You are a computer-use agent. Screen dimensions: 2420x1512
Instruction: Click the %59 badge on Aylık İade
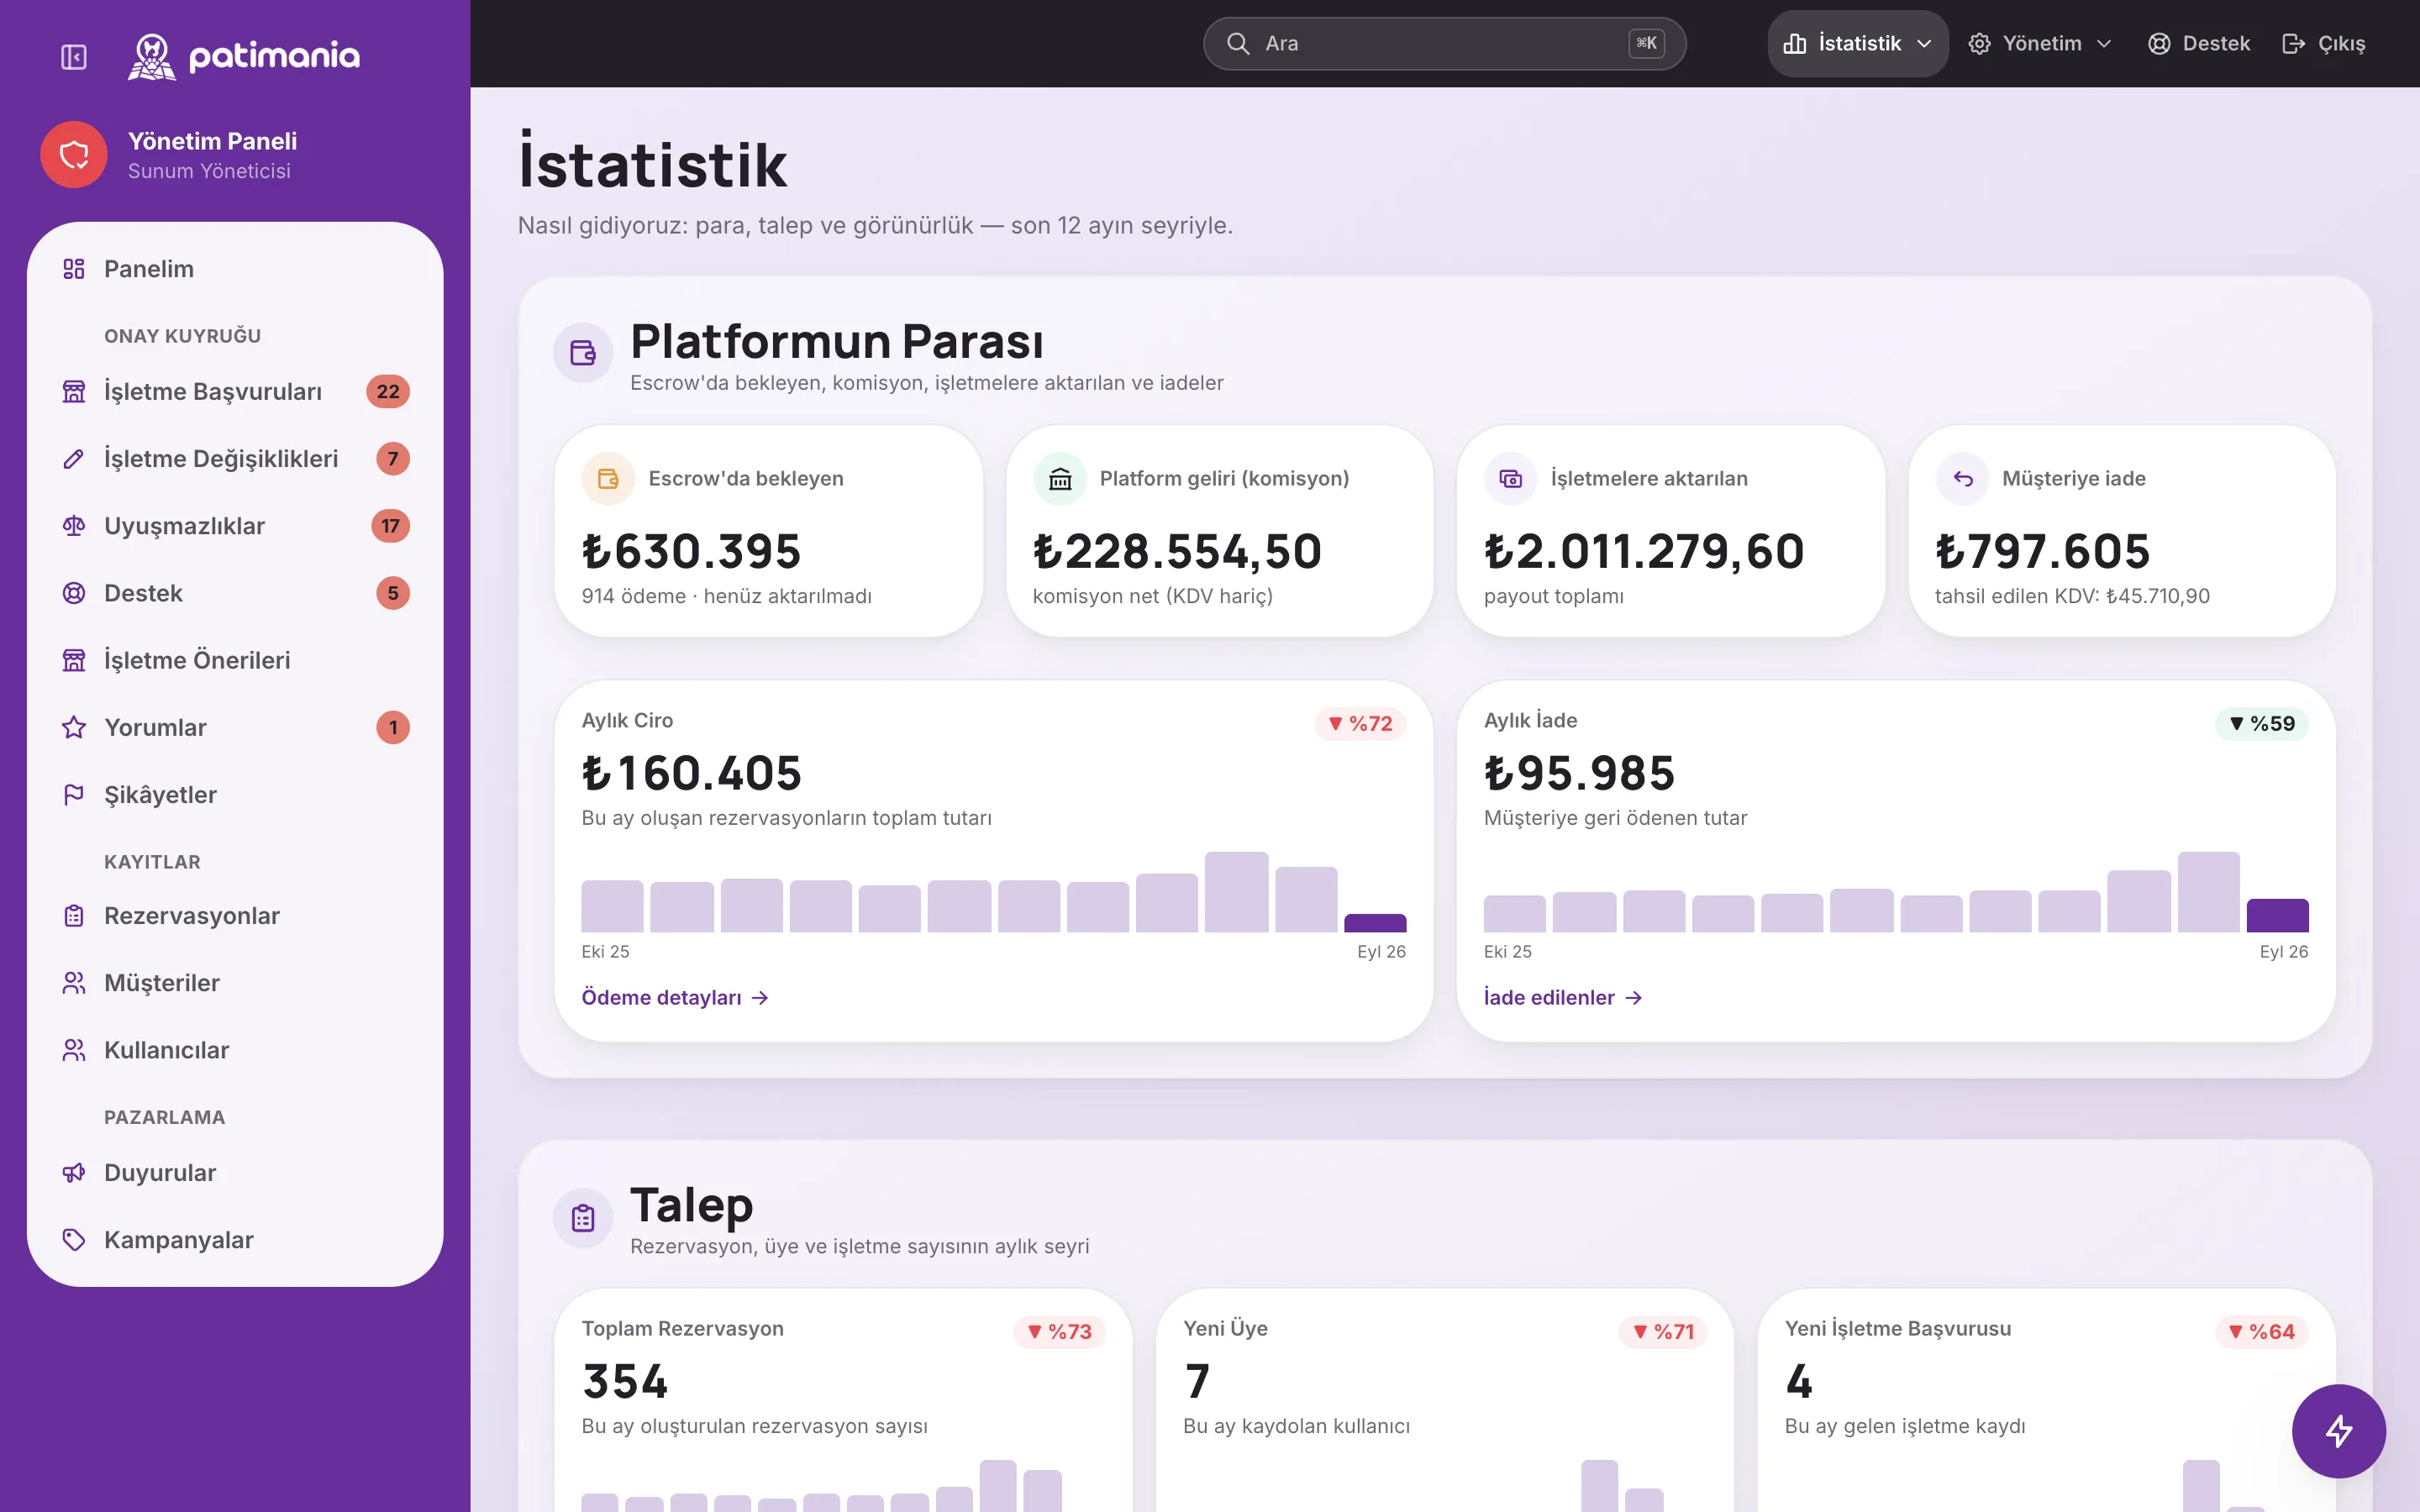pos(2262,724)
